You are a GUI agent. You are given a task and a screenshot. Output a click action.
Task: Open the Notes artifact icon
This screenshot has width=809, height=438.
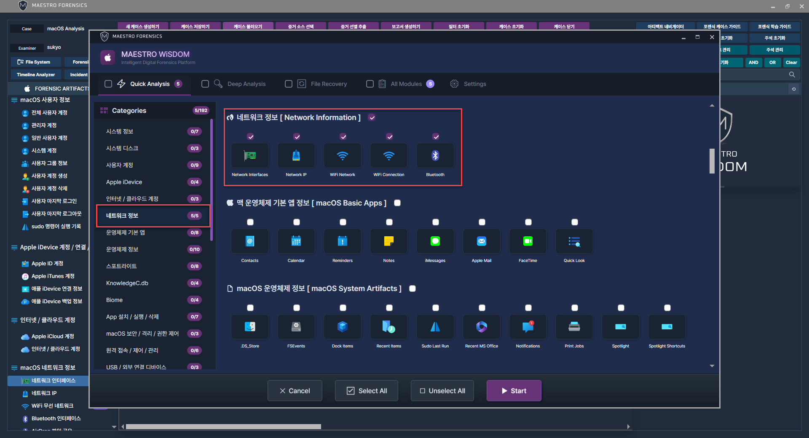point(388,241)
